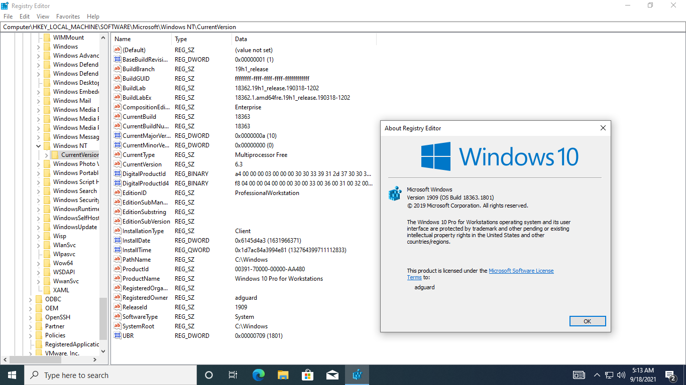Click the scroll-down arrow in the tree pane
This screenshot has width=686, height=385.
tap(103, 351)
